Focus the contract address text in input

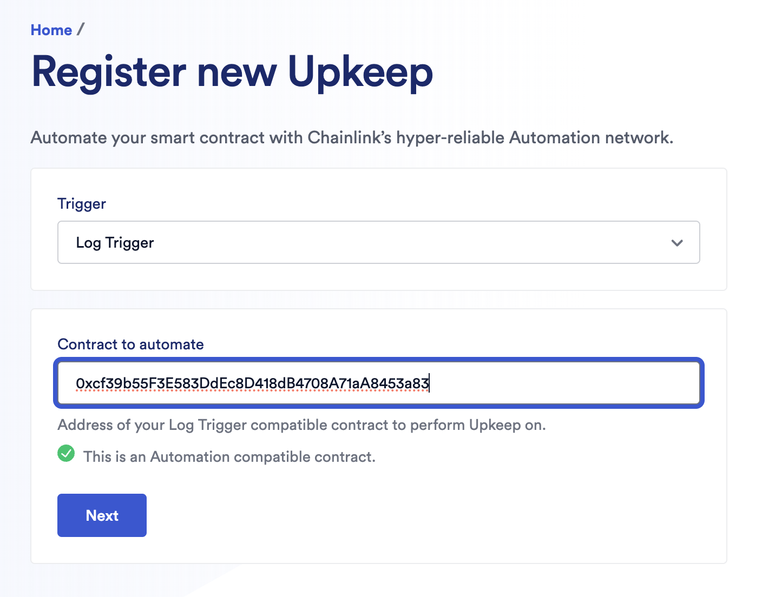252,383
